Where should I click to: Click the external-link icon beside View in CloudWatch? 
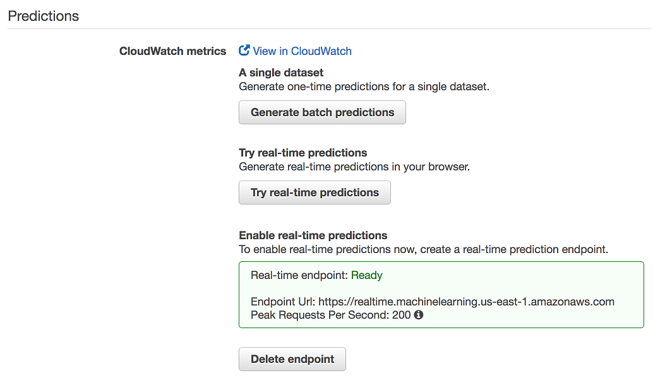tap(244, 50)
